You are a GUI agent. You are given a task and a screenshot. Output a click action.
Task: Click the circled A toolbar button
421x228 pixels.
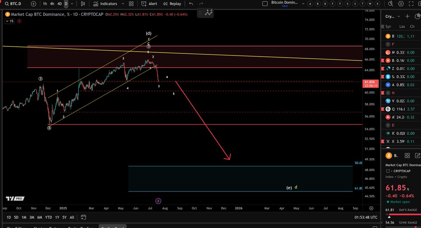click(x=310, y=4)
